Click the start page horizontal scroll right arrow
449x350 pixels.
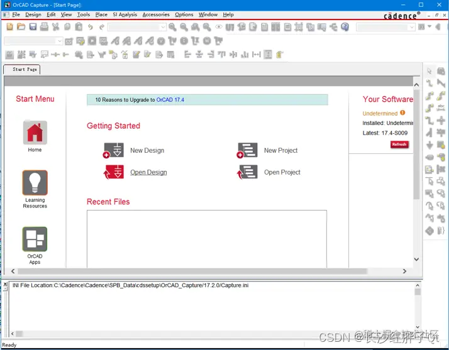tap(404, 271)
